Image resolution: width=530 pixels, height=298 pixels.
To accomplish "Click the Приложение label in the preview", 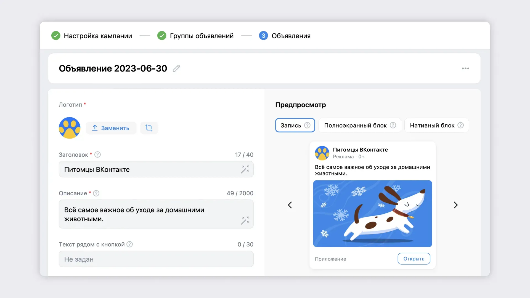I will pos(330,259).
